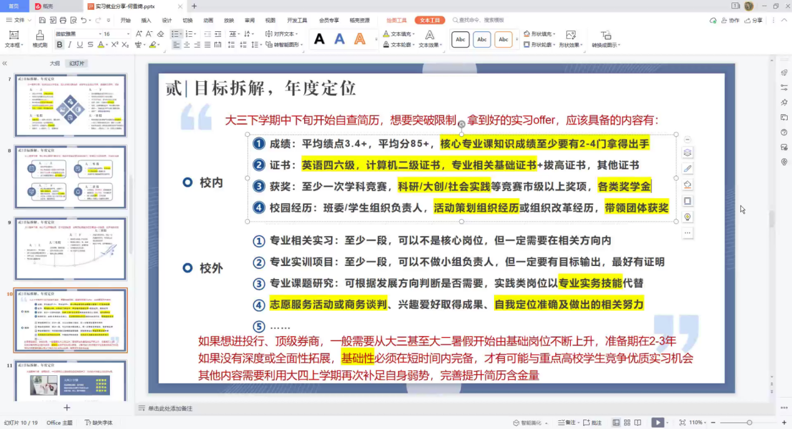Click the undo arrow icon
Image resolution: width=792 pixels, height=429 pixels.
(83, 21)
